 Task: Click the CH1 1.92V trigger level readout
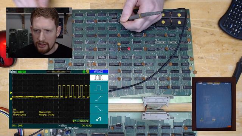point(87,126)
